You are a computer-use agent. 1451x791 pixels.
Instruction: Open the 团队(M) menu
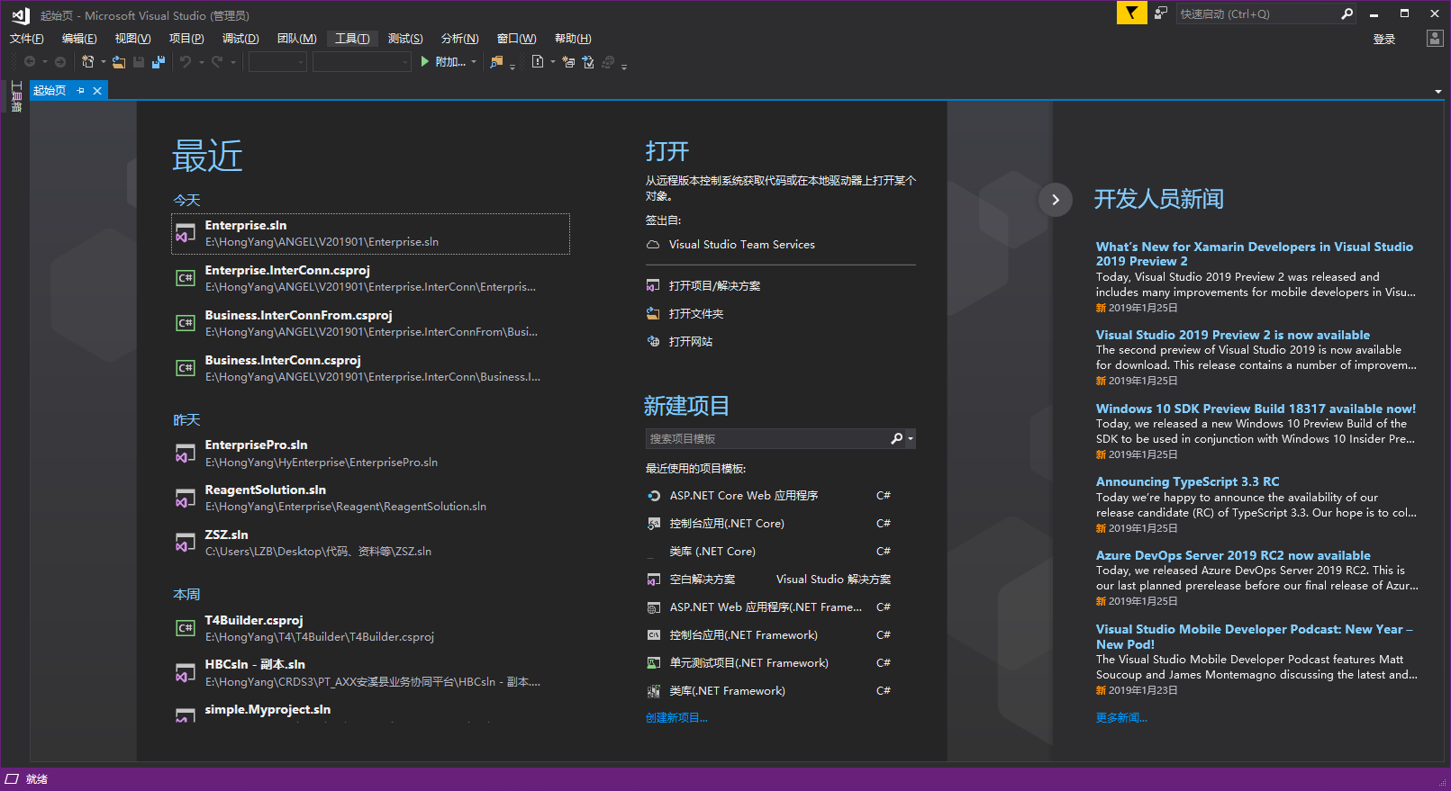[x=296, y=38]
